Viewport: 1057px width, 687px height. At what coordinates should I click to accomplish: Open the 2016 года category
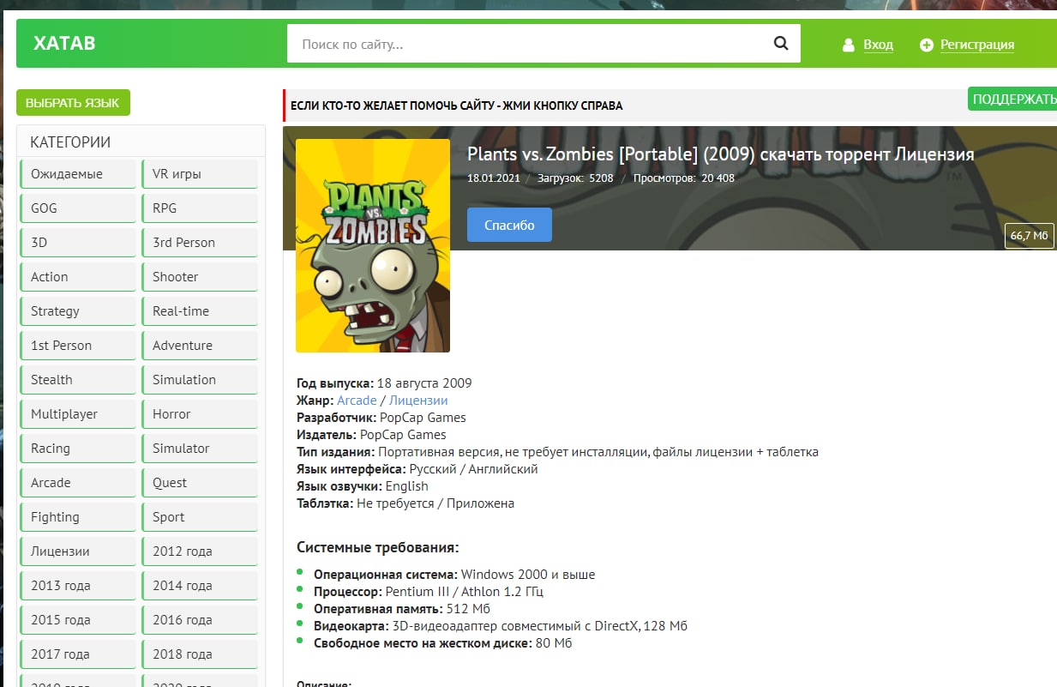tap(200, 619)
